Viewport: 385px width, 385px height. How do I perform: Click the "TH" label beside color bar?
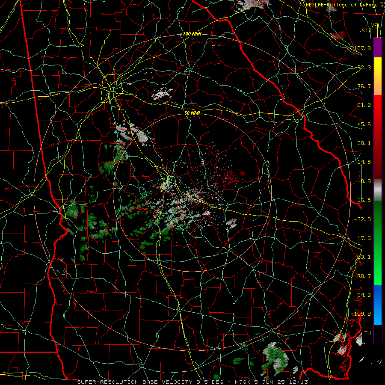point(367,333)
